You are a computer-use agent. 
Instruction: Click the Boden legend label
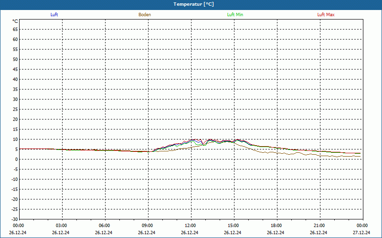[145, 15]
